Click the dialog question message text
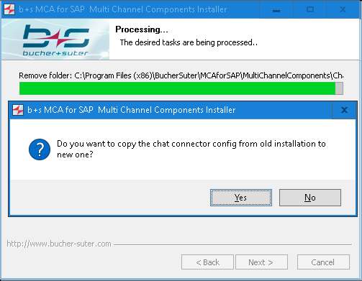Screen dimensions: 362x281 tap(191, 149)
